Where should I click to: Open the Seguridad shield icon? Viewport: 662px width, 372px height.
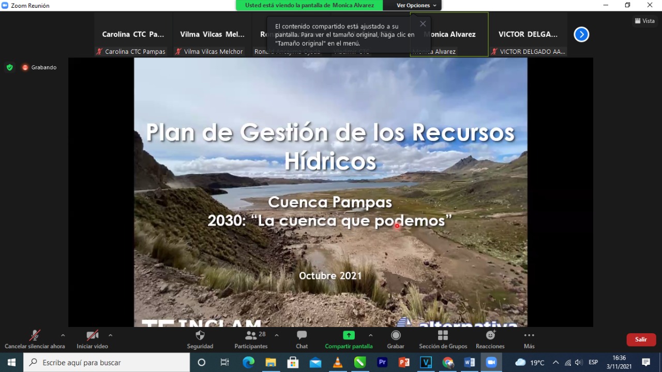click(x=200, y=336)
